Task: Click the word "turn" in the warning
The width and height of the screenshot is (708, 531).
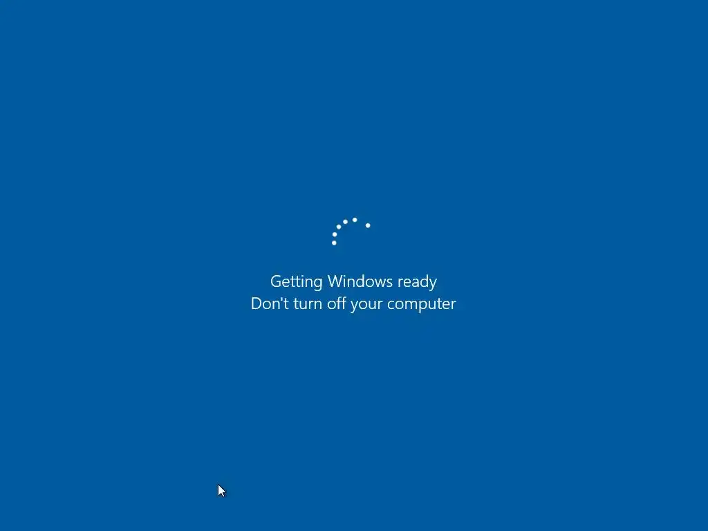Action: pos(308,304)
